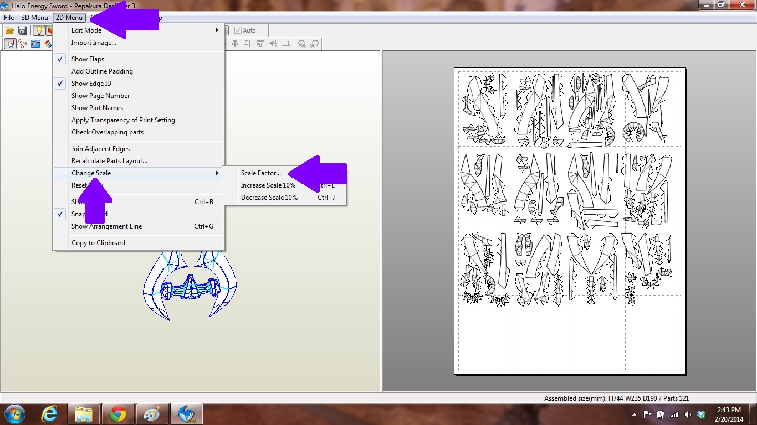Click the align right edges icon
The height and width of the screenshot is (425, 757).
[248, 44]
